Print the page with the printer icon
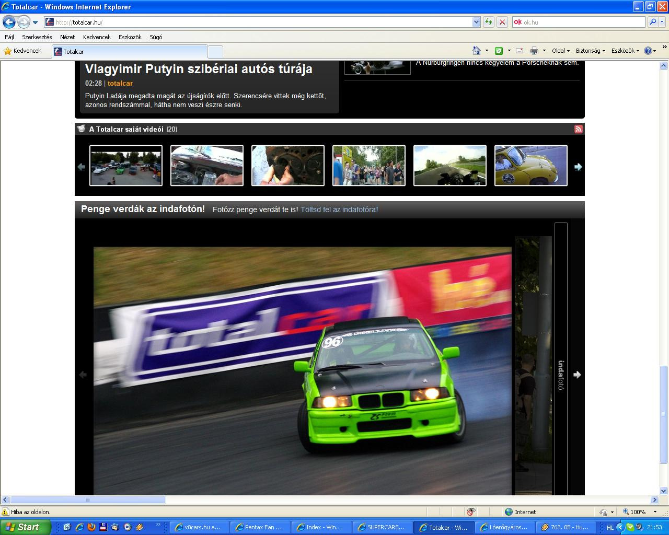Viewport: 669px width, 535px height. point(534,51)
